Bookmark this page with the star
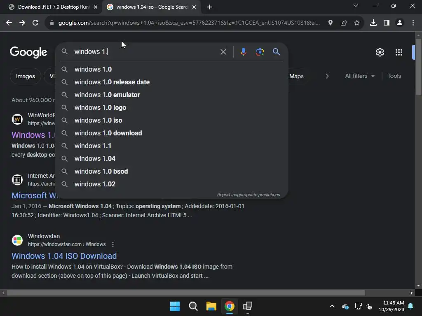 click(357, 23)
